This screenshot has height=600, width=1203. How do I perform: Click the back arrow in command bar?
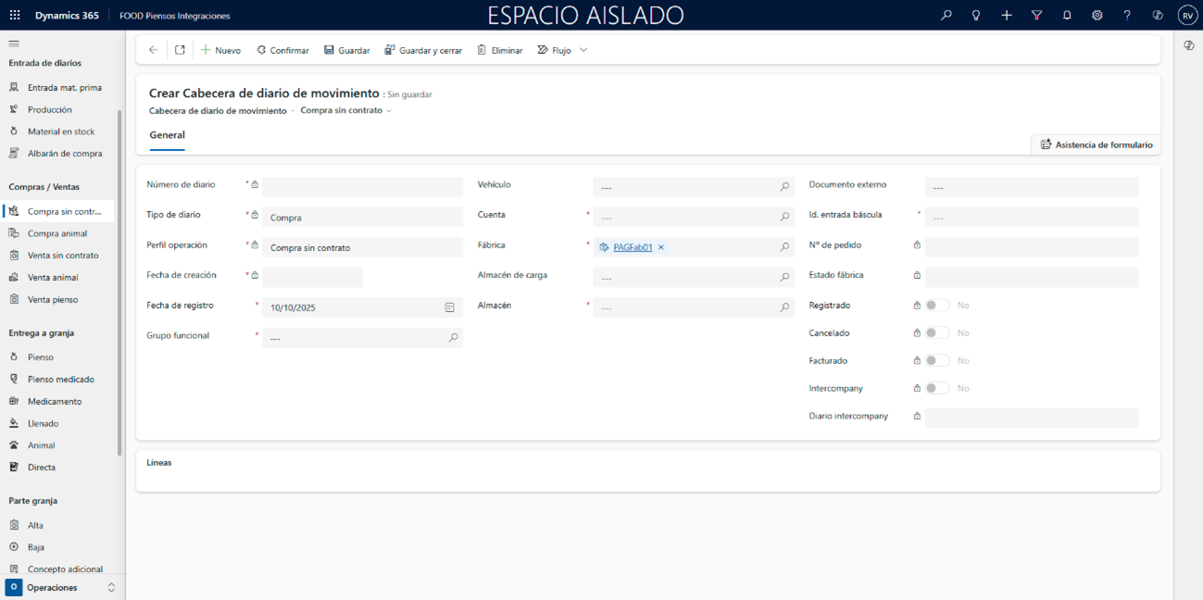click(x=154, y=50)
